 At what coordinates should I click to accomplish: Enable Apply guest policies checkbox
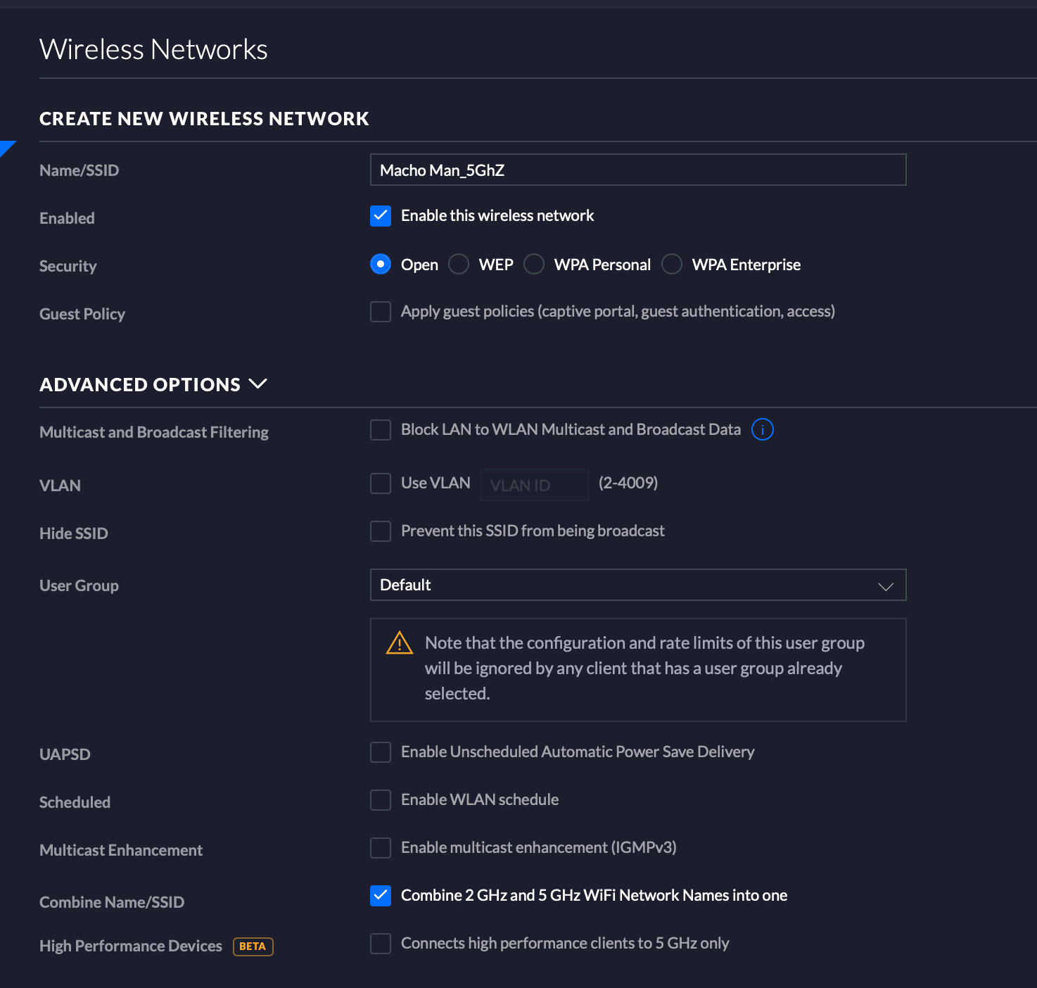381,312
